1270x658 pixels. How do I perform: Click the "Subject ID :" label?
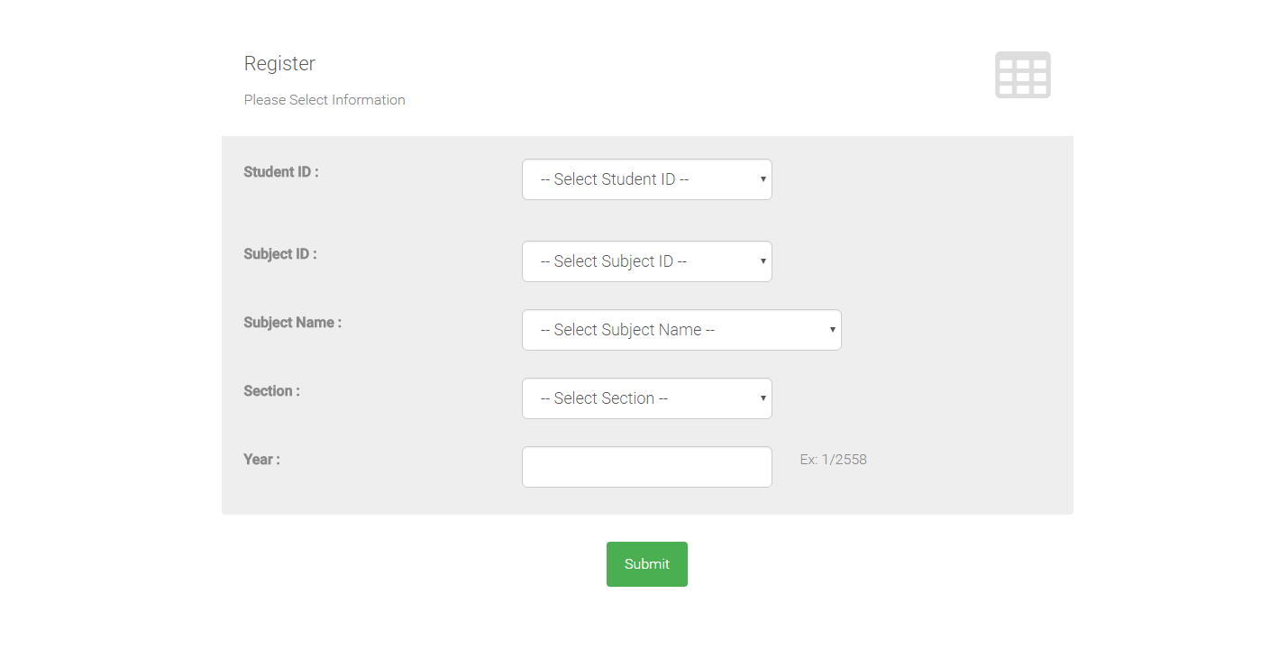click(x=280, y=254)
